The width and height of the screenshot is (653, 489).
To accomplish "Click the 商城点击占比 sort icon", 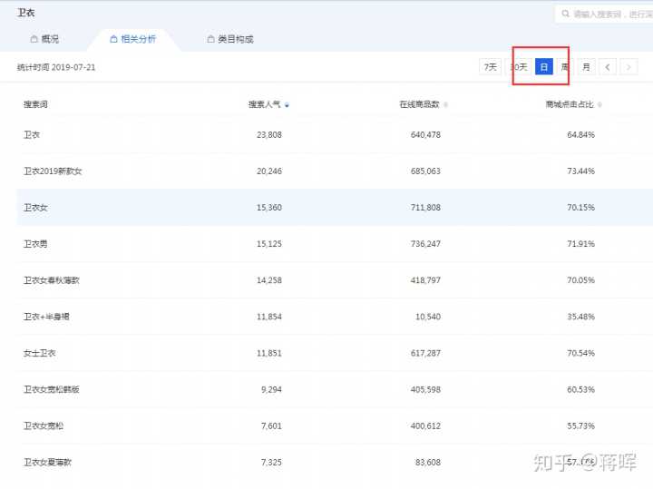I will coord(599,105).
